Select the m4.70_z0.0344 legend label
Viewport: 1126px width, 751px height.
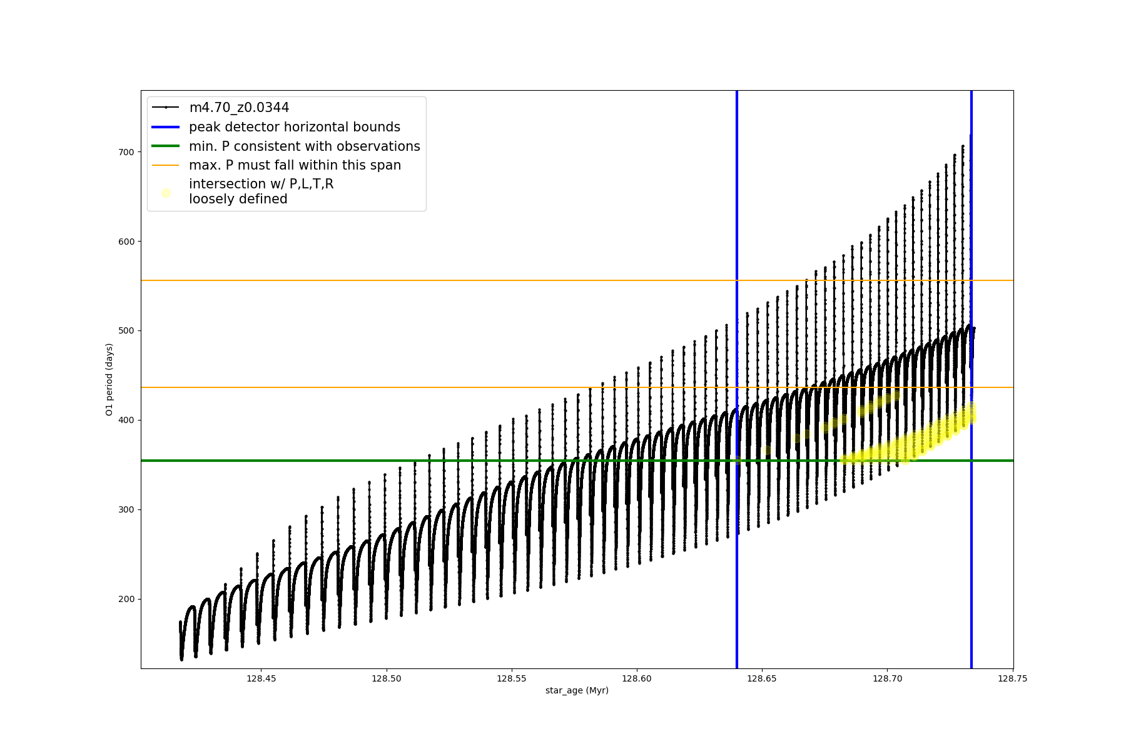point(239,108)
